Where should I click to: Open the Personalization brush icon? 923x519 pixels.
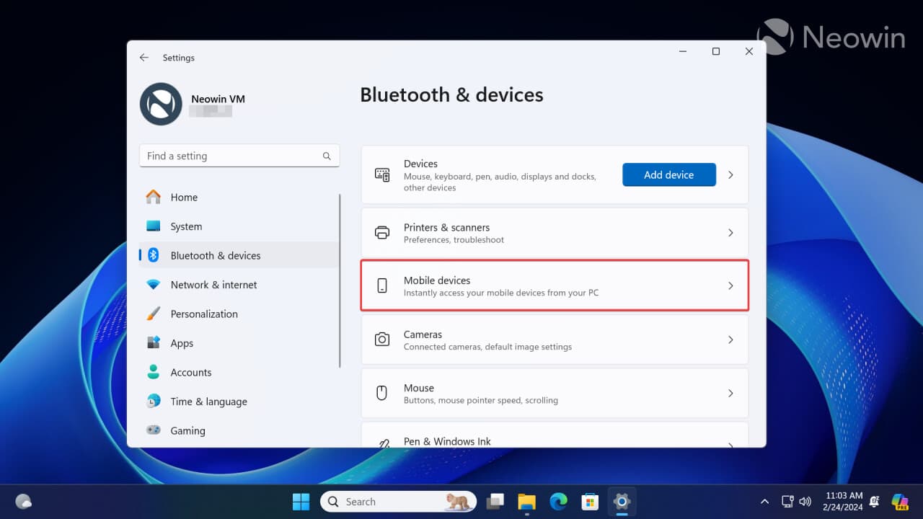pos(154,314)
